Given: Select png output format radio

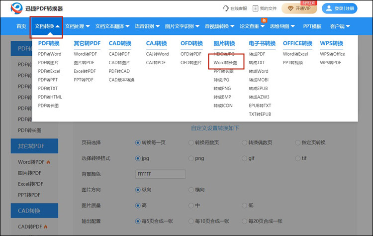Looking at the screenshot, I should [191, 158].
